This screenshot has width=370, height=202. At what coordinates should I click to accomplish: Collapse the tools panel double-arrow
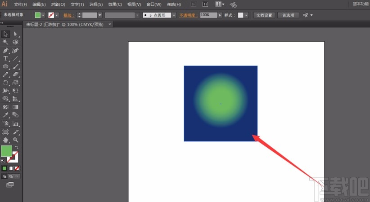tap(2, 23)
